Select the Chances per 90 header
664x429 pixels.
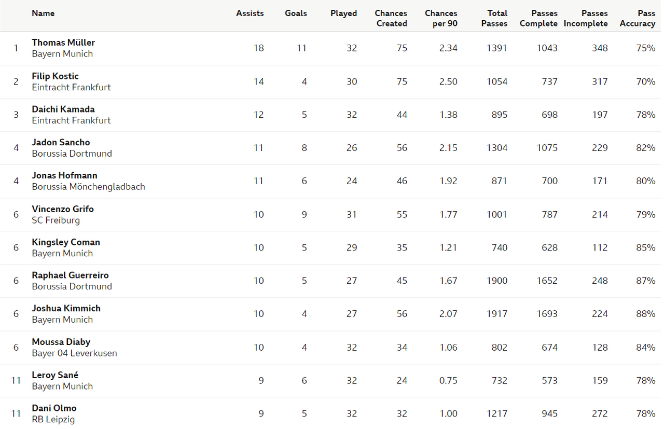[x=441, y=18]
